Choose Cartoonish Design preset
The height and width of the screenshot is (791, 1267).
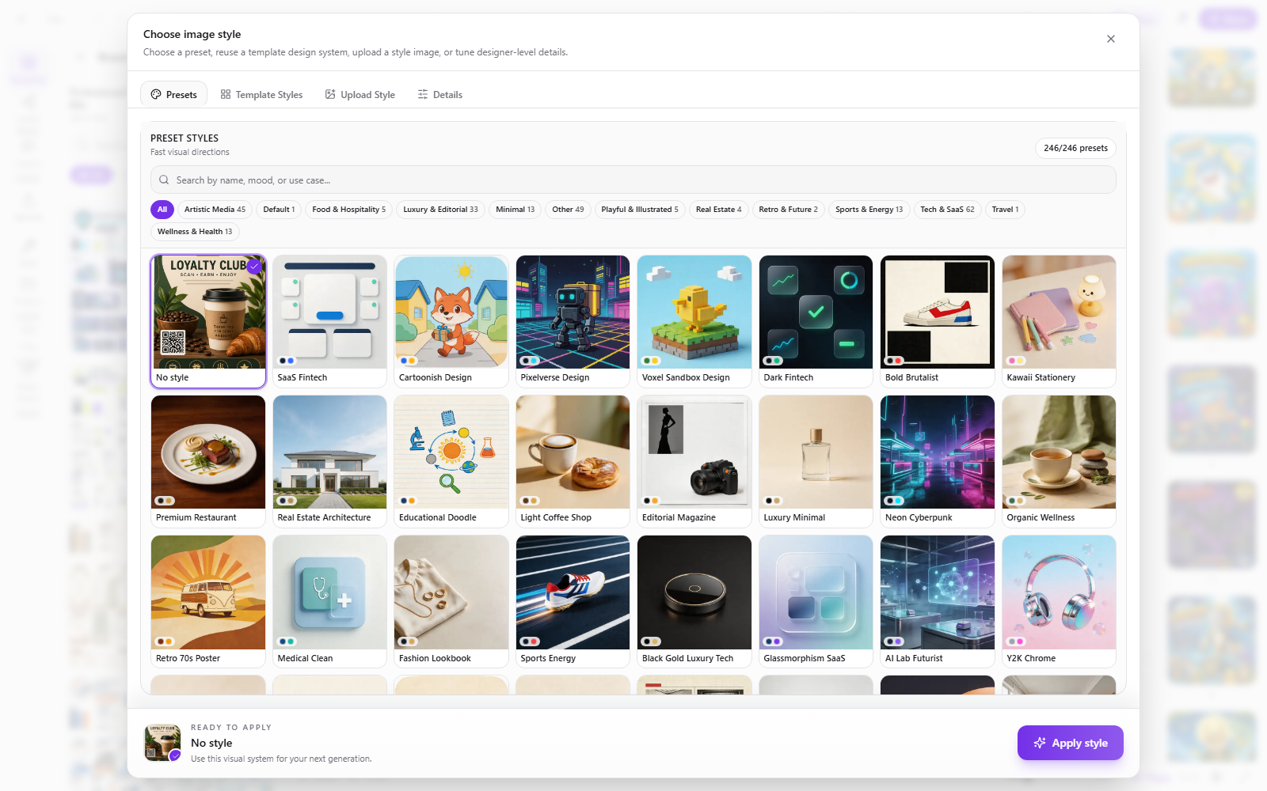pyautogui.click(x=451, y=321)
